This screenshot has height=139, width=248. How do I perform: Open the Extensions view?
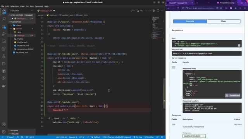click(x=3, y=49)
